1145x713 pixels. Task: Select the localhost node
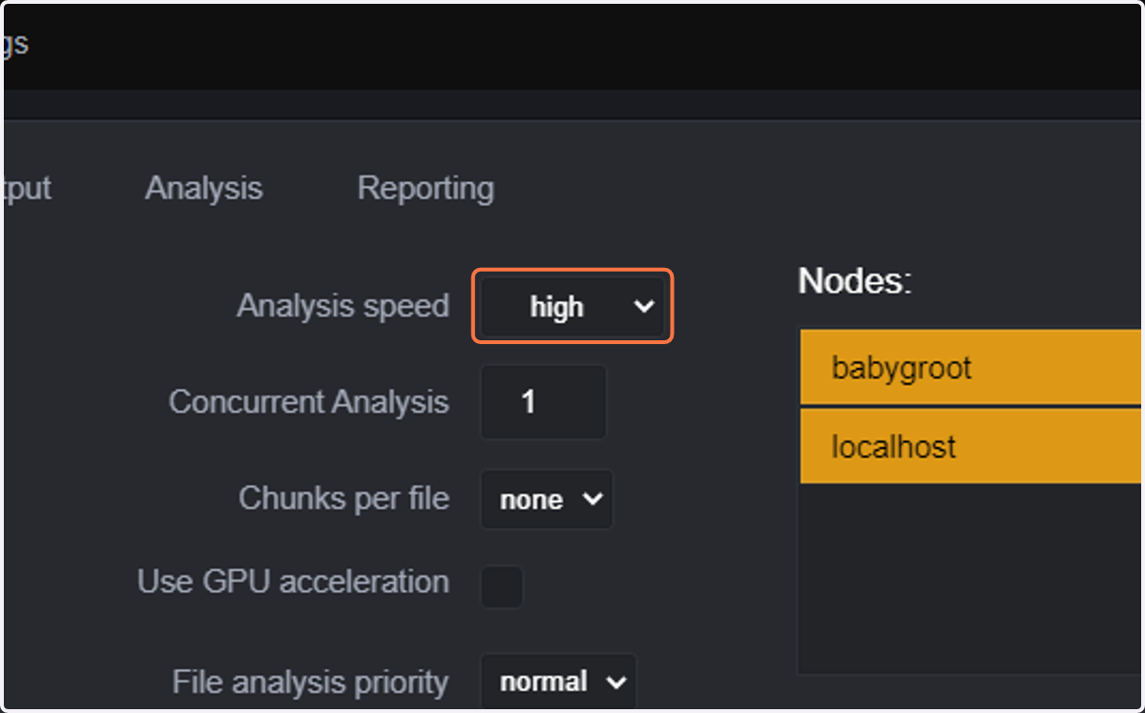coord(970,447)
